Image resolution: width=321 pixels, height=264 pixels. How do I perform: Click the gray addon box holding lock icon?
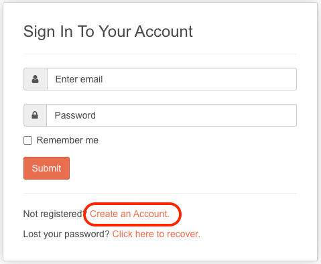(x=35, y=115)
